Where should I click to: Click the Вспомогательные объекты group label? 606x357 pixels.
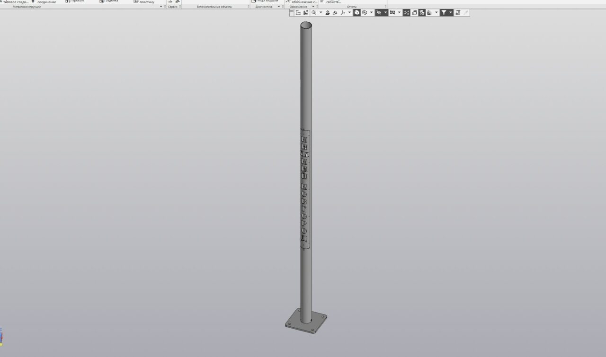[214, 7]
